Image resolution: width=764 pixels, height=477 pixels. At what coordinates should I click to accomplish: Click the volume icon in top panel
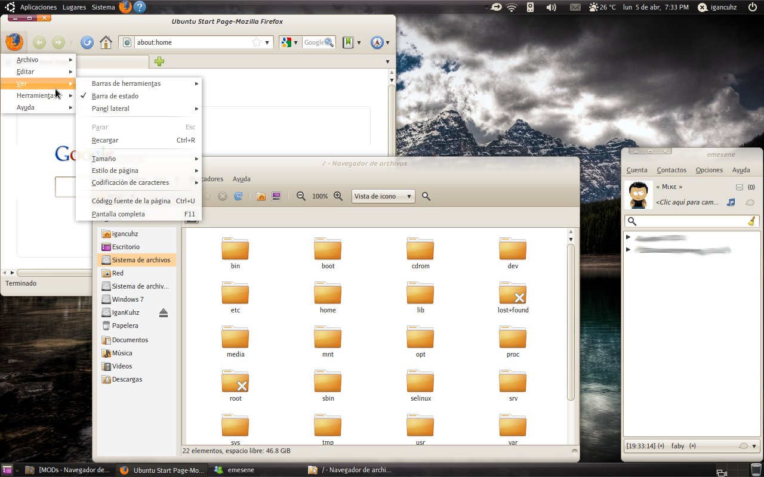pyautogui.click(x=551, y=7)
